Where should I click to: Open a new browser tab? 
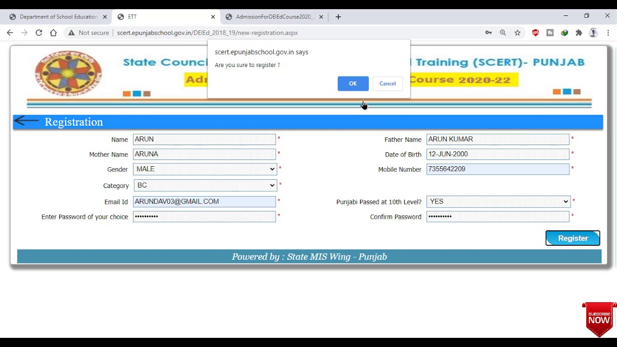pyautogui.click(x=338, y=17)
